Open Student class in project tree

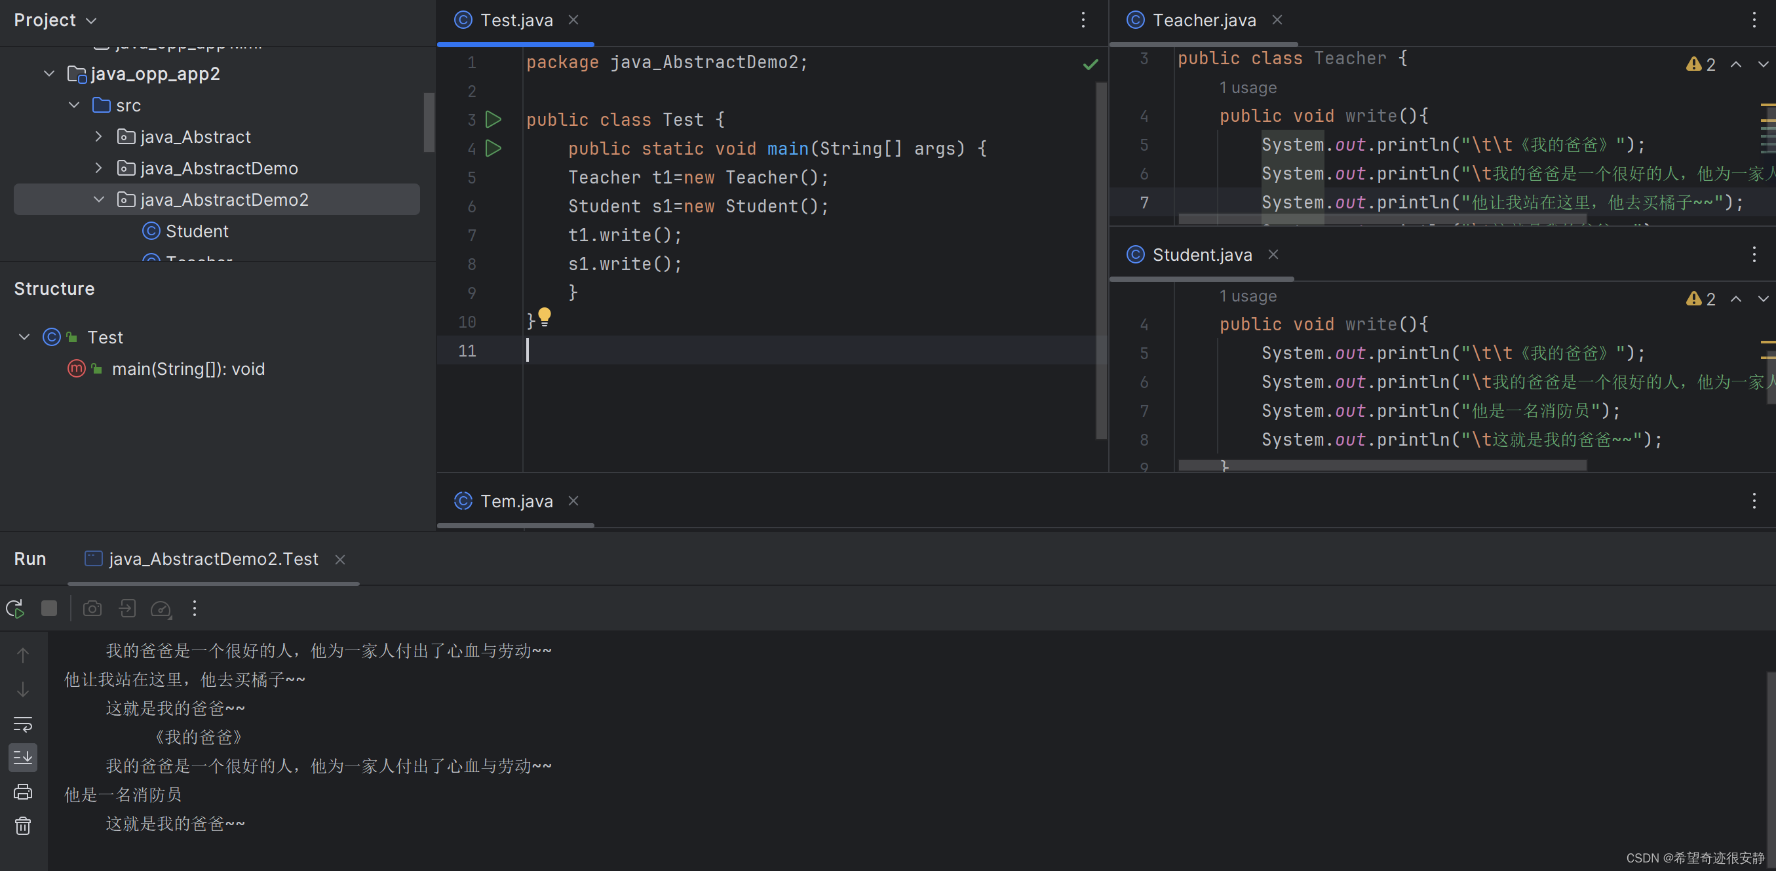click(197, 231)
